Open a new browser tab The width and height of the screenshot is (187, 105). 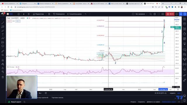(163, 3)
